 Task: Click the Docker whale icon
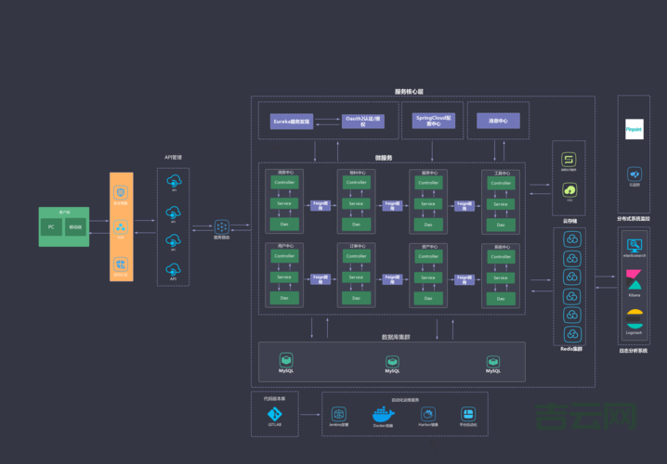(x=383, y=414)
